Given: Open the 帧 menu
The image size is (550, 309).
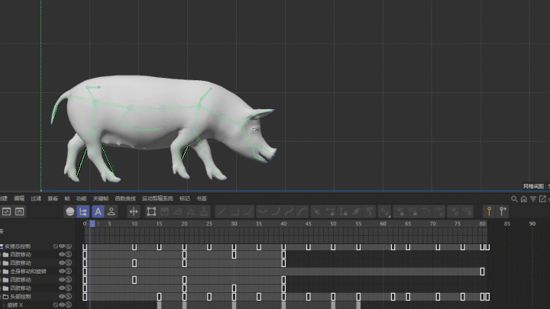Looking at the screenshot, I should tap(67, 198).
